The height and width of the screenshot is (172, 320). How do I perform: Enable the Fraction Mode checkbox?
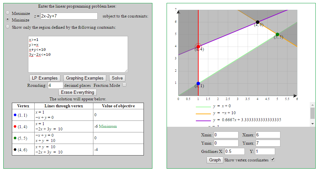(124, 85)
